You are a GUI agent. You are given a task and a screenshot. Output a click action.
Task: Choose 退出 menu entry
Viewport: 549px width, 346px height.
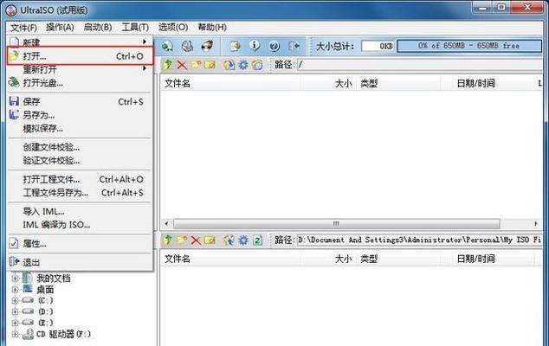pos(80,262)
